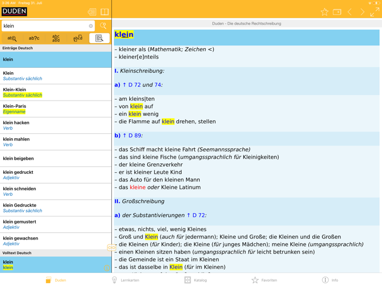Open the Klein-Paris entry
The image size is (382, 287).
click(x=56, y=109)
